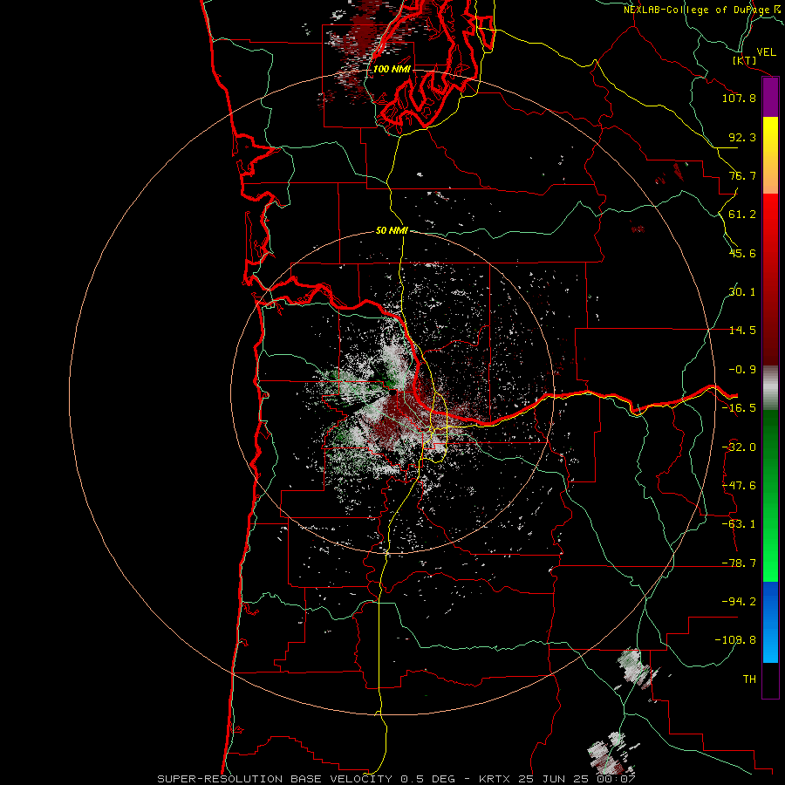The image size is (785, 785).
Task: Click the -63.1 velocity scale value
Action: click(739, 524)
